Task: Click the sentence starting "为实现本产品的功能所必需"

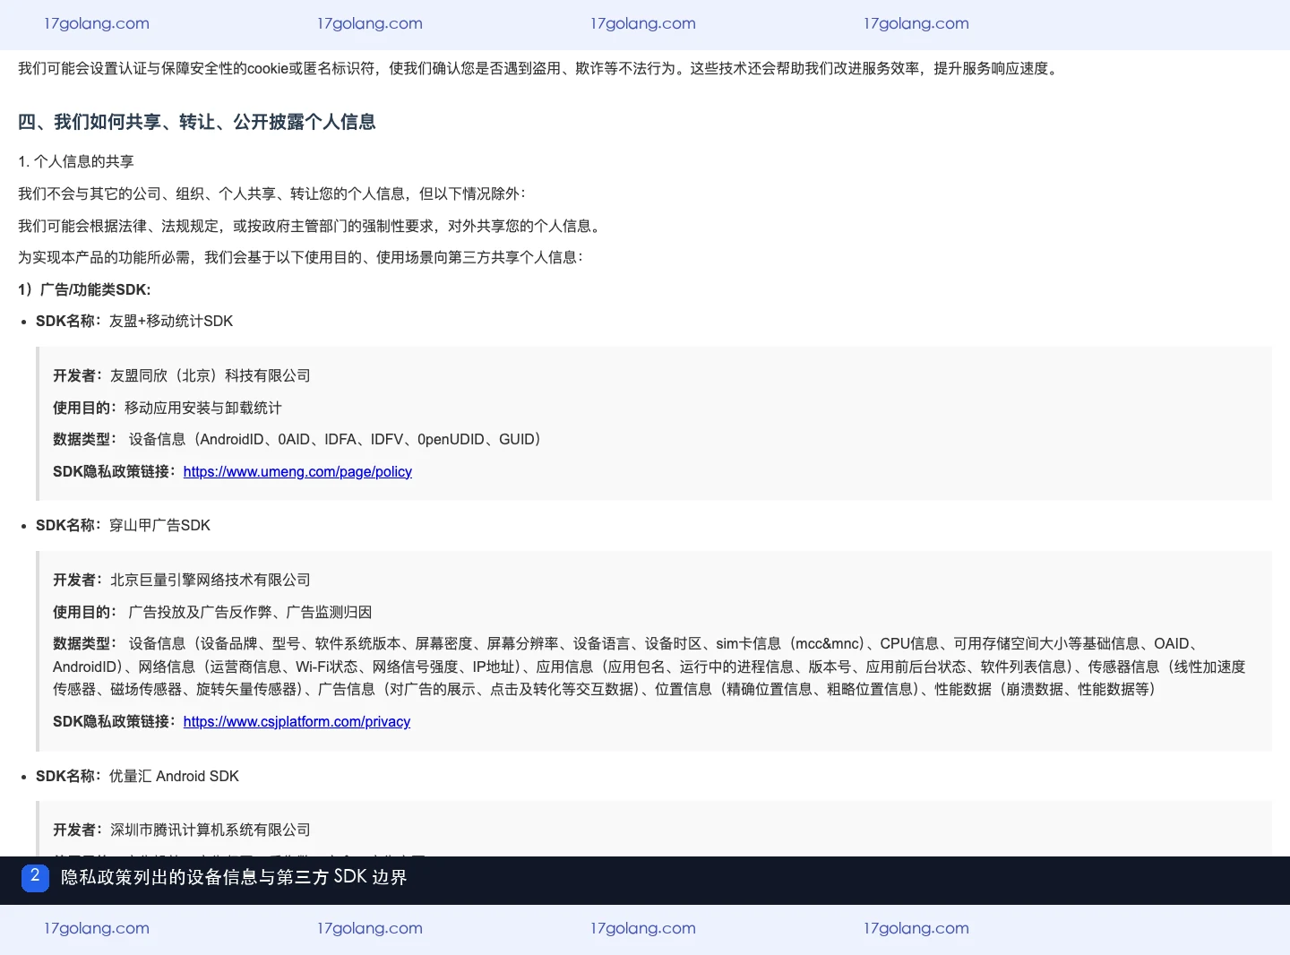Action: [301, 257]
